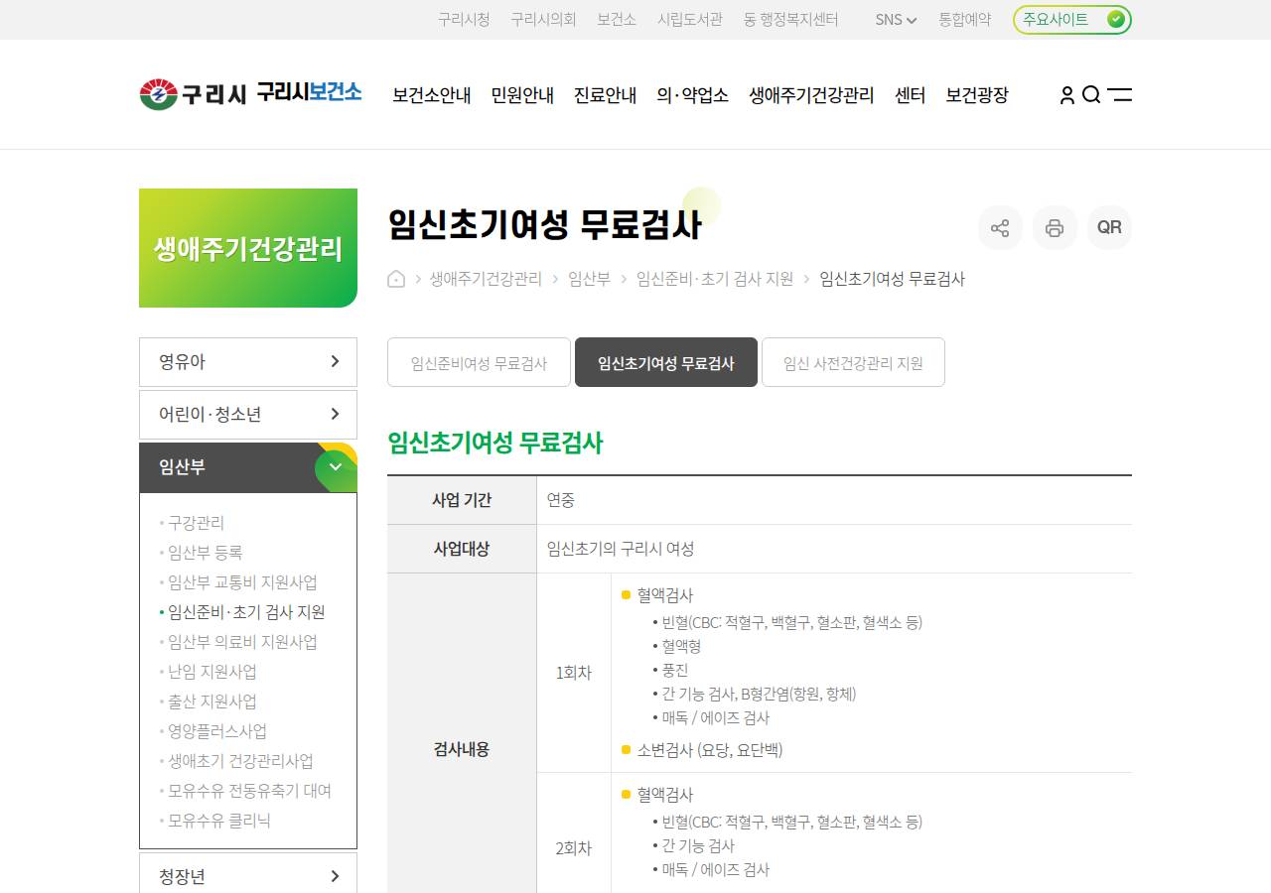
Task: Switch to 임신준비여성 무료검사 tab
Action: point(480,362)
